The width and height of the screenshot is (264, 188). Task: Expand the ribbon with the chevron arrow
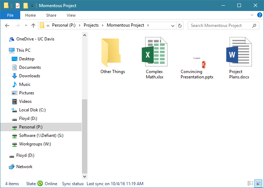251,15
